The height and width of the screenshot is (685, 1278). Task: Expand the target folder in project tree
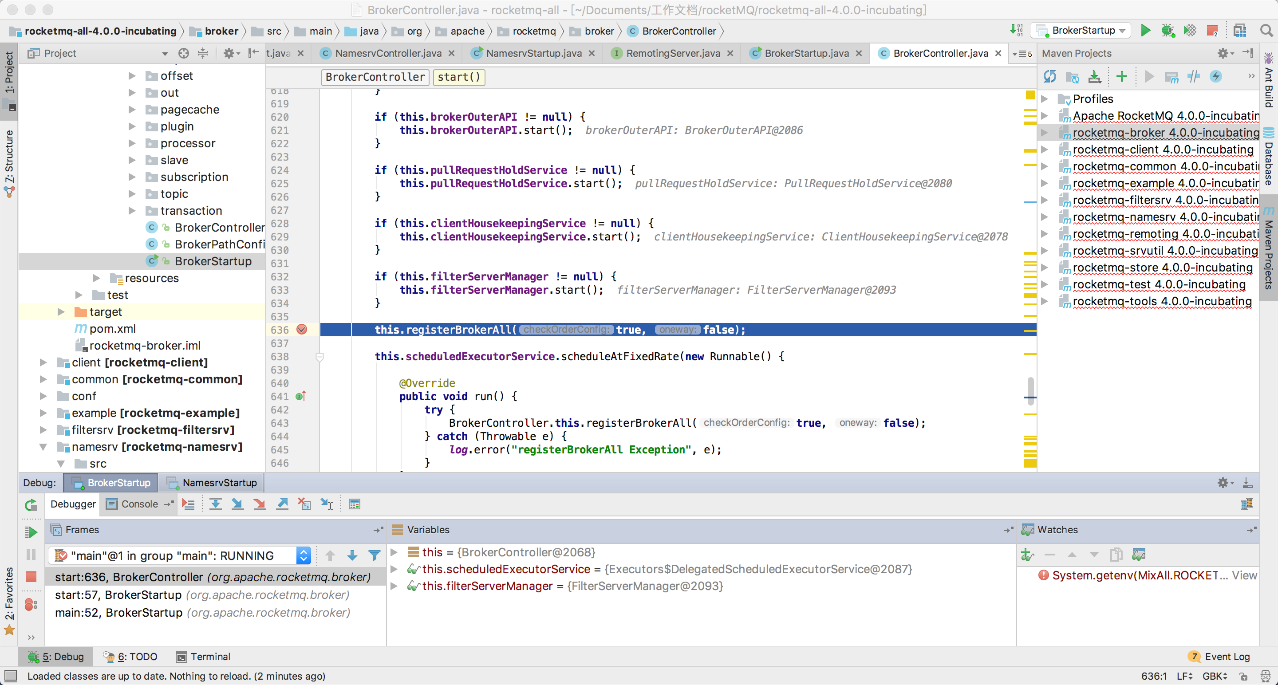[x=61, y=312]
